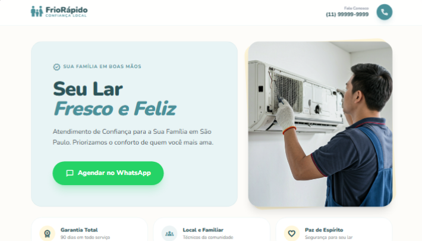The height and width of the screenshot is (241, 422).
Task: Click the Local e Familiar people icon
Action: coord(169,233)
